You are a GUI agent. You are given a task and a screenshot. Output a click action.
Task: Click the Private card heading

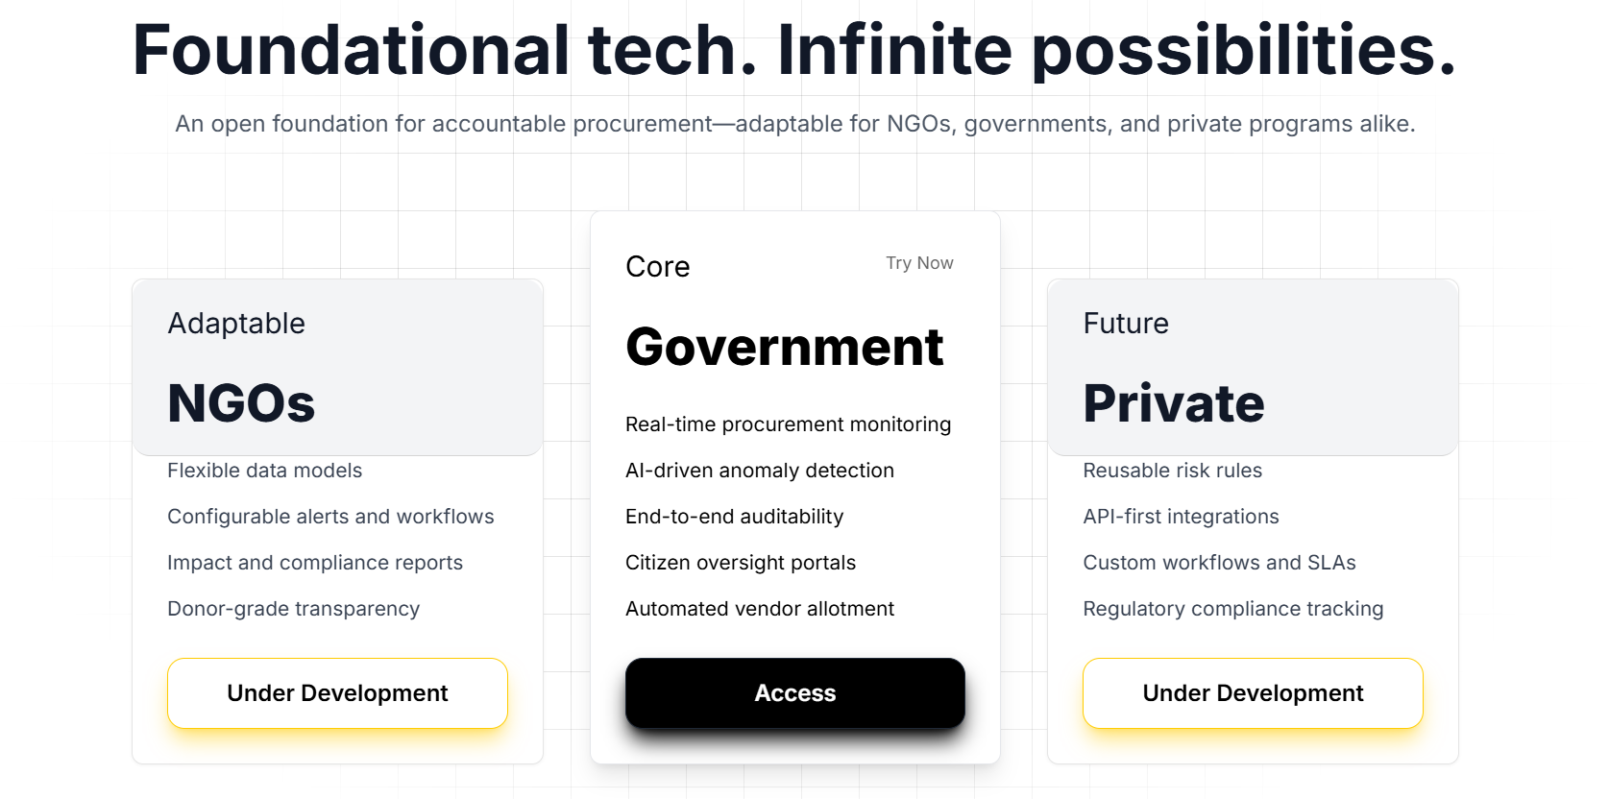point(1174,403)
